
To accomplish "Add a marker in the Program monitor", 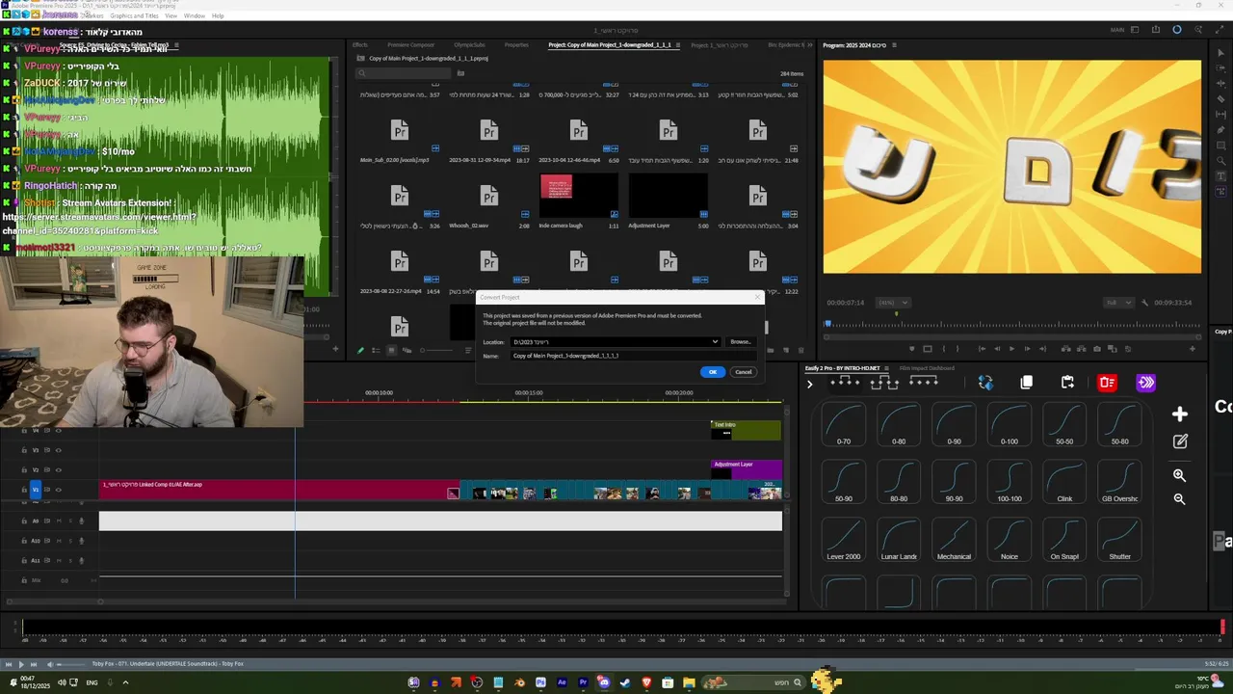I will (912, 349).
